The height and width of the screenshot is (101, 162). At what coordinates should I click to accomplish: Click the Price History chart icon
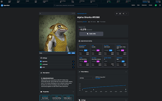pos(79,72)
